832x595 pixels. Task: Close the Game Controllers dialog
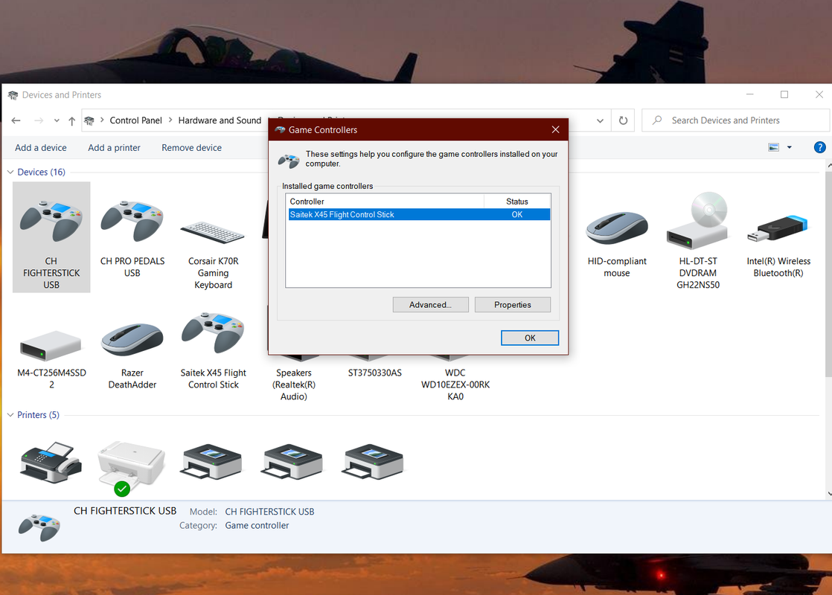click(556, 130)
